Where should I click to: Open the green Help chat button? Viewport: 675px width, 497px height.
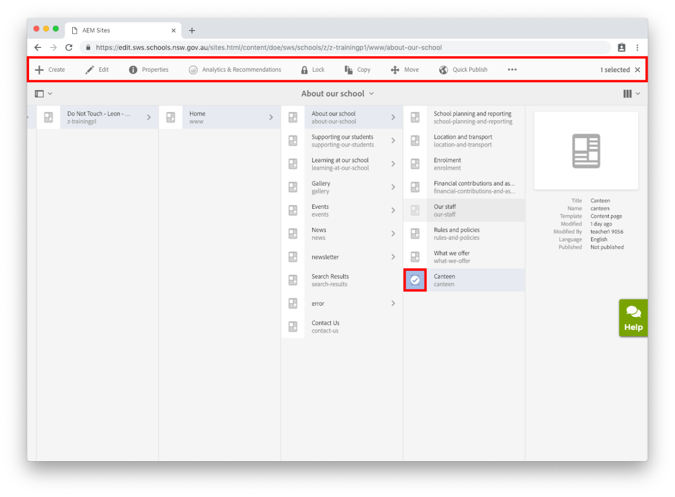point(633,318)
